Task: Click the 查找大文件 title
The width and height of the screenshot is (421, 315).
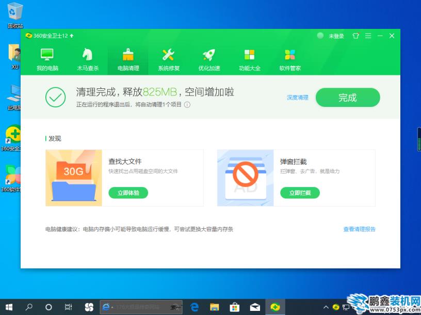Action: click(x=125, y=162)
